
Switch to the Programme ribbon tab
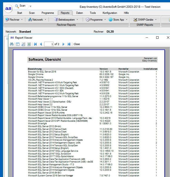tap(48, 13)
